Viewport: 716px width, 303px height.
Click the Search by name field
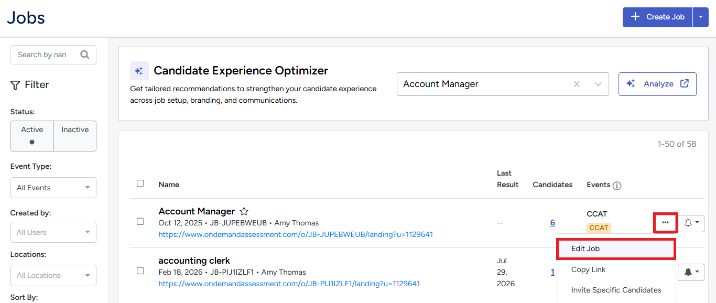click(x=44, y=55)
